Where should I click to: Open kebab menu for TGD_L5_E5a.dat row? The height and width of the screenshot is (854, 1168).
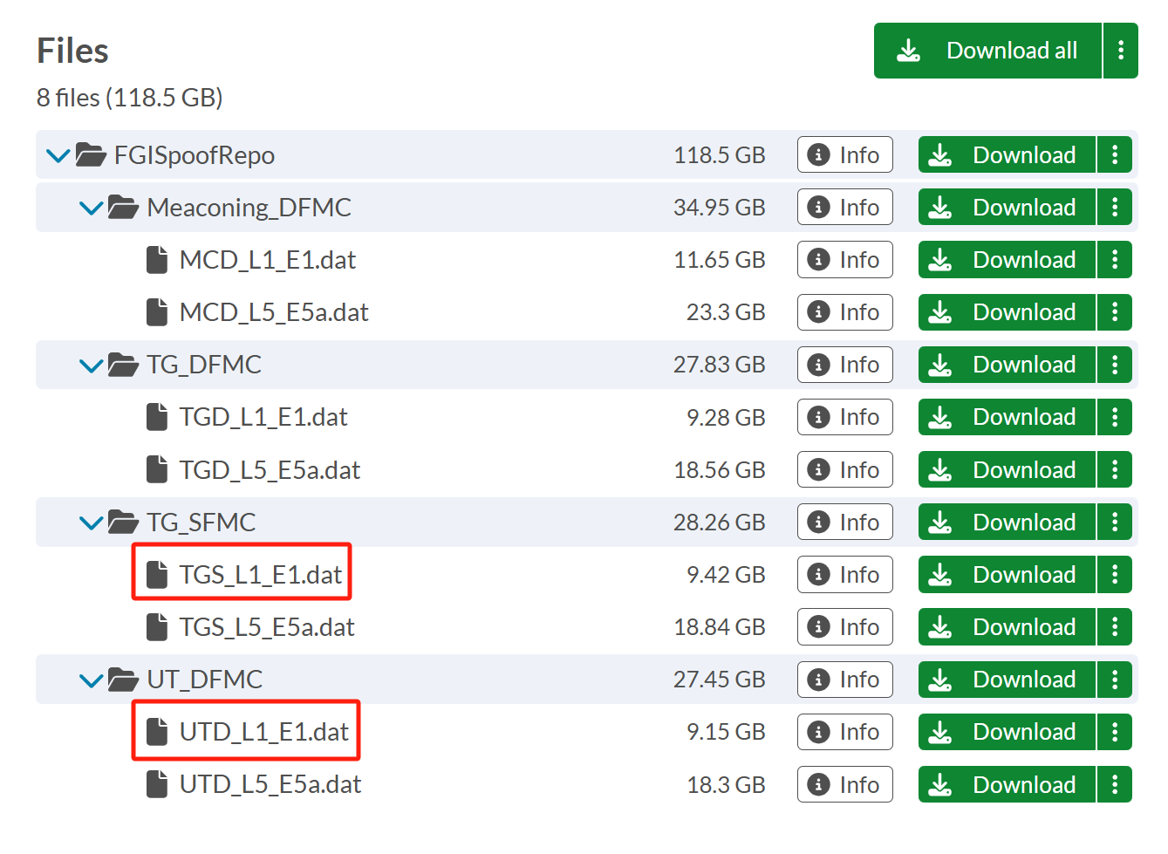tap(1115, 470)
